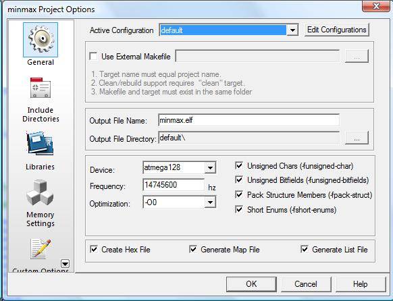Click Output File Directory field default\
This screenshot has height=301, width=393.
click(249, 138)
